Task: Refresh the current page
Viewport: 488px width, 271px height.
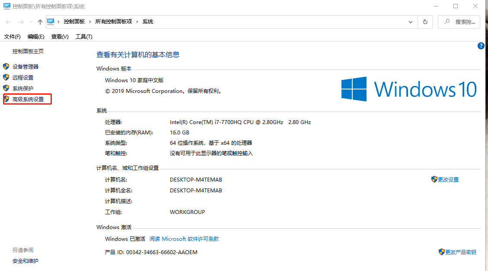Action: 425,22
